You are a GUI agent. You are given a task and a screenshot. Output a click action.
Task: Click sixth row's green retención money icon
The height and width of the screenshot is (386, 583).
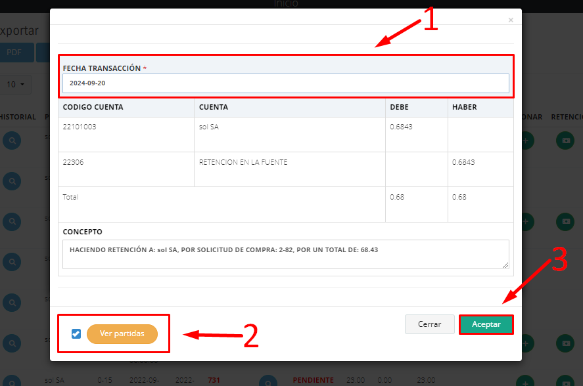[565, 343]
